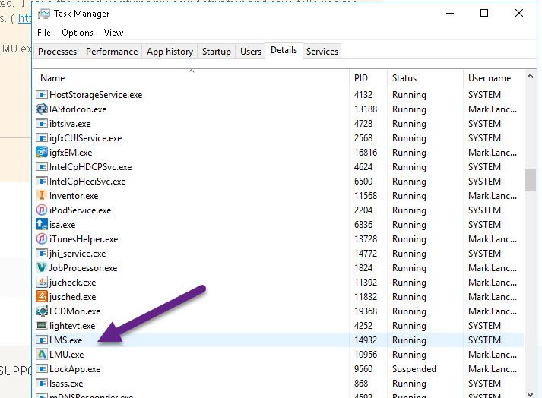Click PID value 10956
542x398 pixels.
pyautogui.click(x=366, y=355)
